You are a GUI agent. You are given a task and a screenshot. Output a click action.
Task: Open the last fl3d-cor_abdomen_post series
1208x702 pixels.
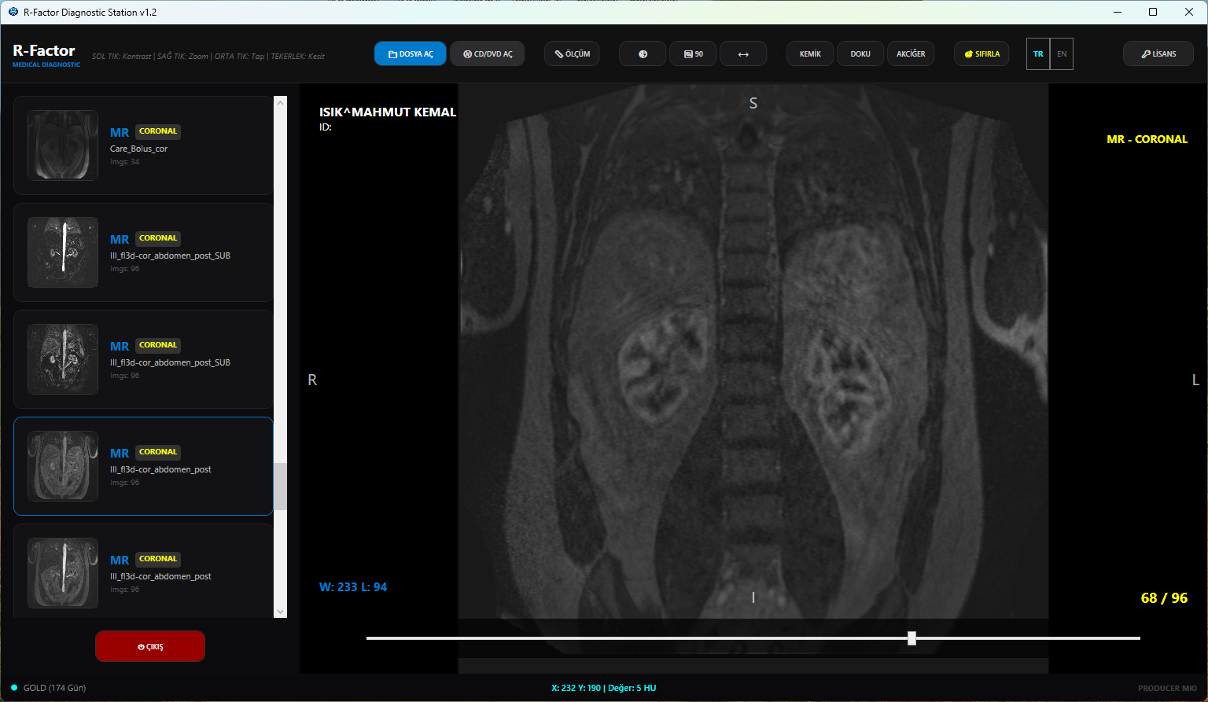[x=143, y=572]
